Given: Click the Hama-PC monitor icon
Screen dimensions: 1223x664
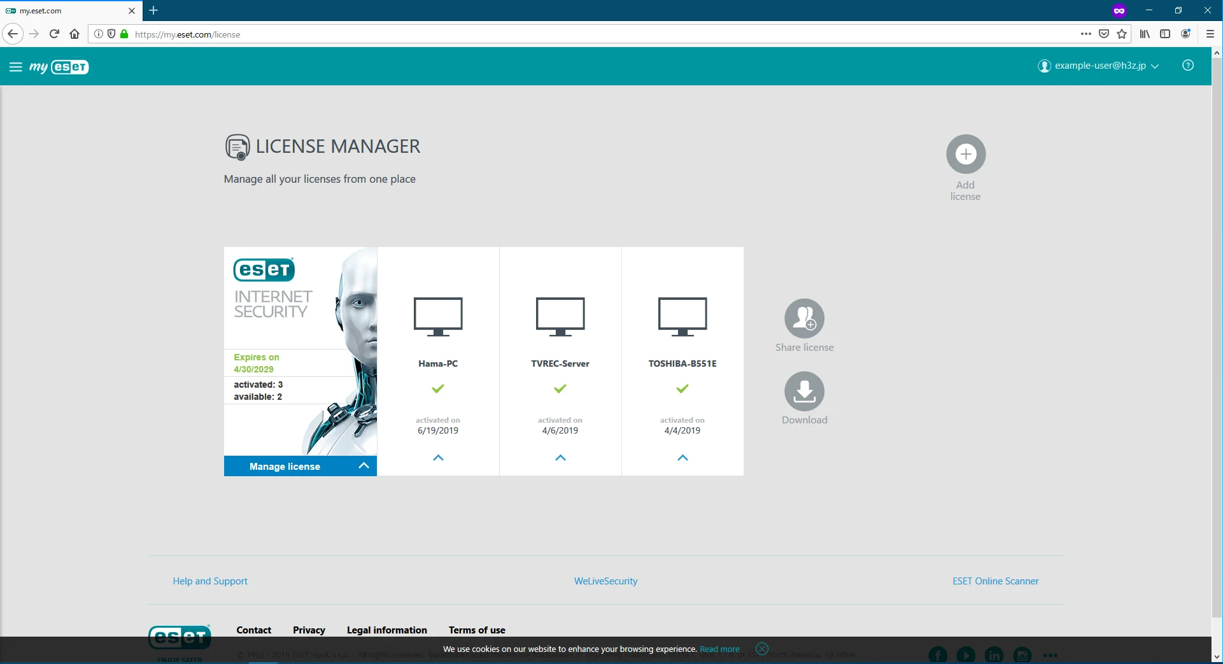Looking at the screenshot, I should [x=438, y=316].
